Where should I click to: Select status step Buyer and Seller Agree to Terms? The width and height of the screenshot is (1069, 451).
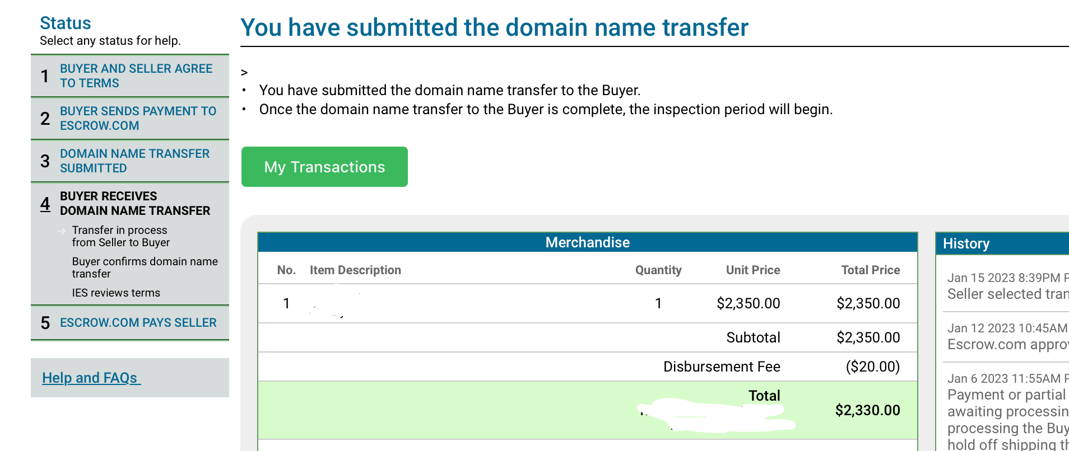pos(136,76)
